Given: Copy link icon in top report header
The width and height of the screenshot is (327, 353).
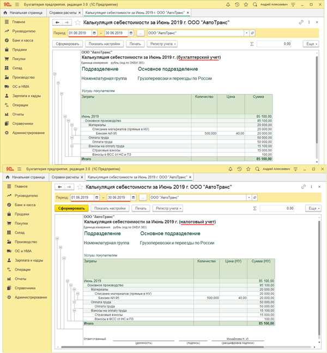Looking at the screenshot, I should [x=301, y=22].
